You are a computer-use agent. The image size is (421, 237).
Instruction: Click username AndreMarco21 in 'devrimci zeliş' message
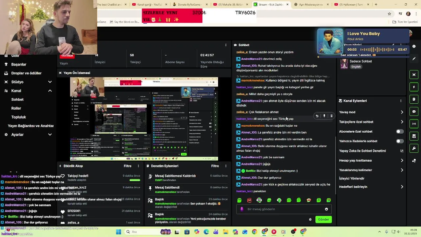point(252,59)
